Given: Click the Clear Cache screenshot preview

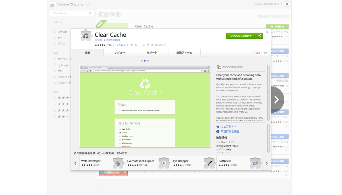Looking at the screenshot, I should [145, 106].
